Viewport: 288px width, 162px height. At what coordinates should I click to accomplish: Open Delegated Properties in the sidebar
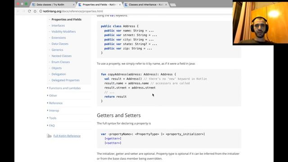coord(66,80)
